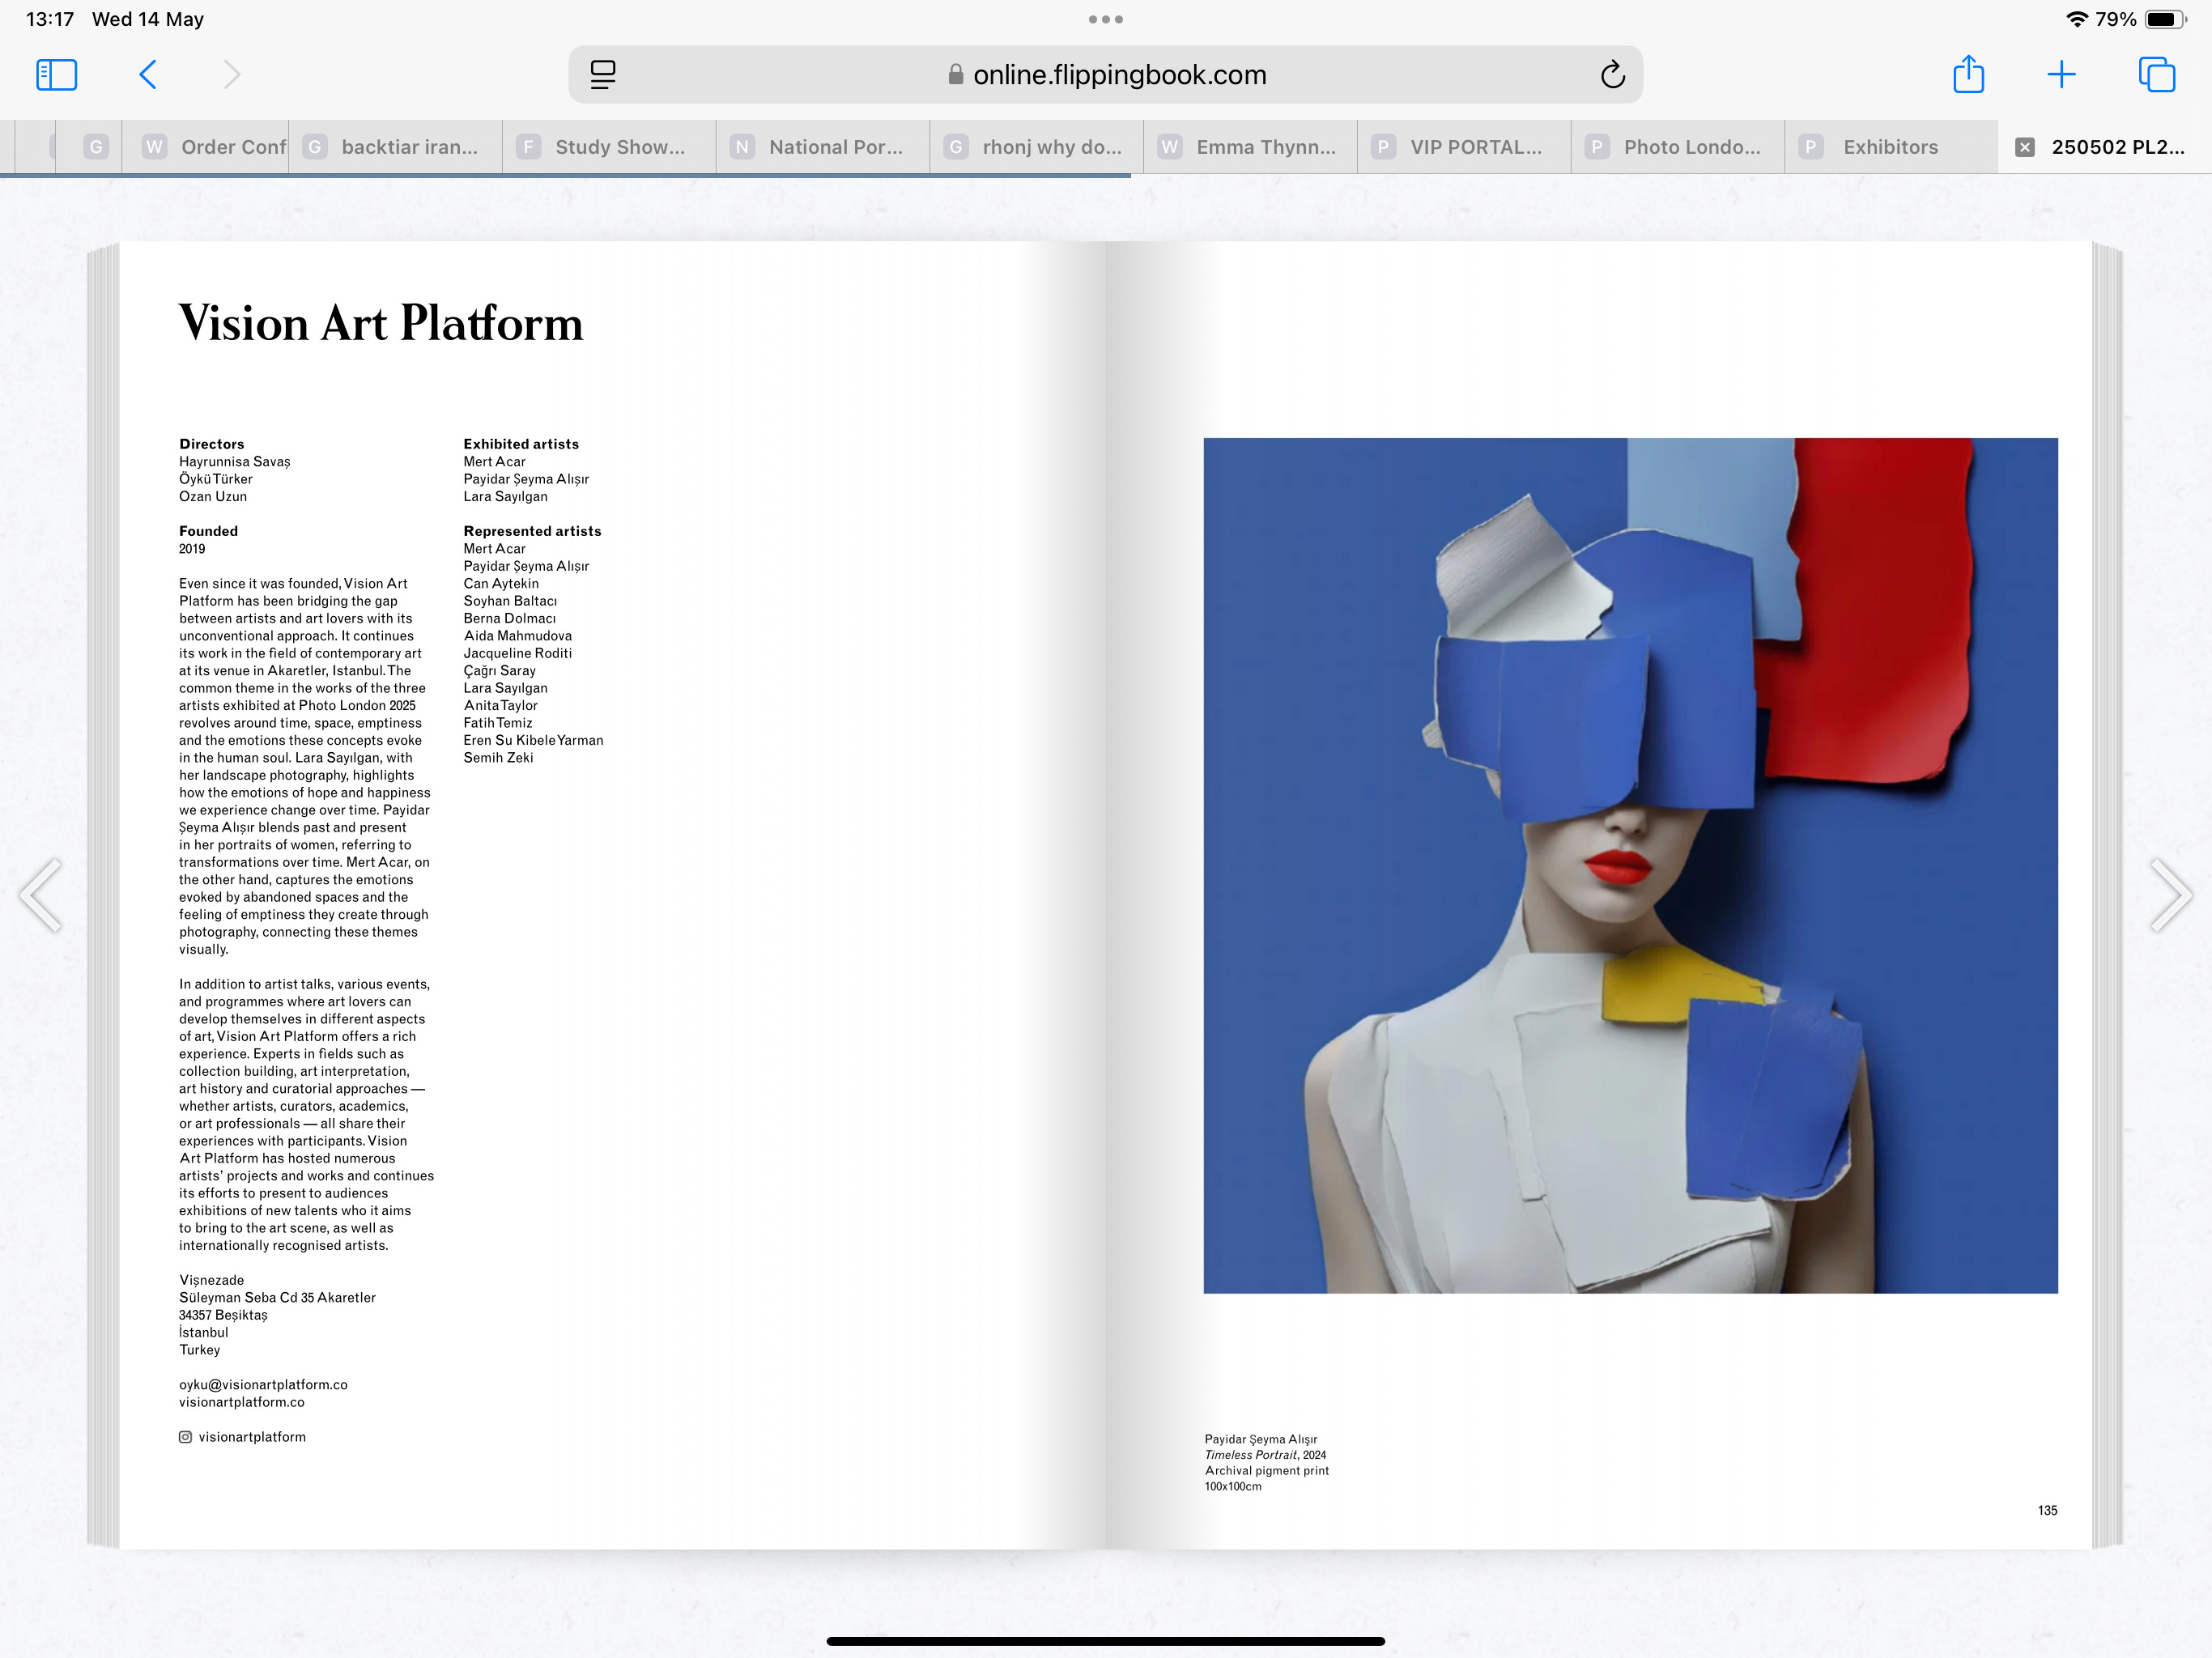This screenshot has width=2212, height=1658.
Task: Switch to the backtiar iran tab
Action: (x=395, y=147)
